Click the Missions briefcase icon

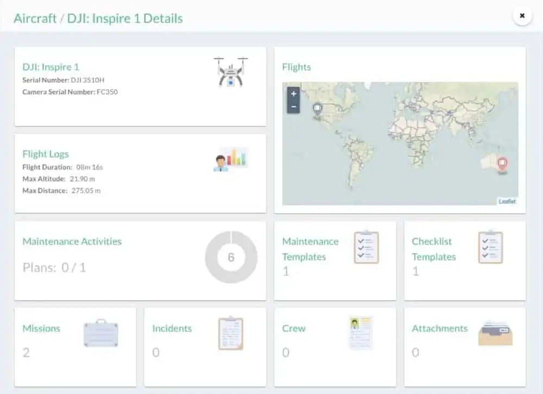[x=101, y=333]
